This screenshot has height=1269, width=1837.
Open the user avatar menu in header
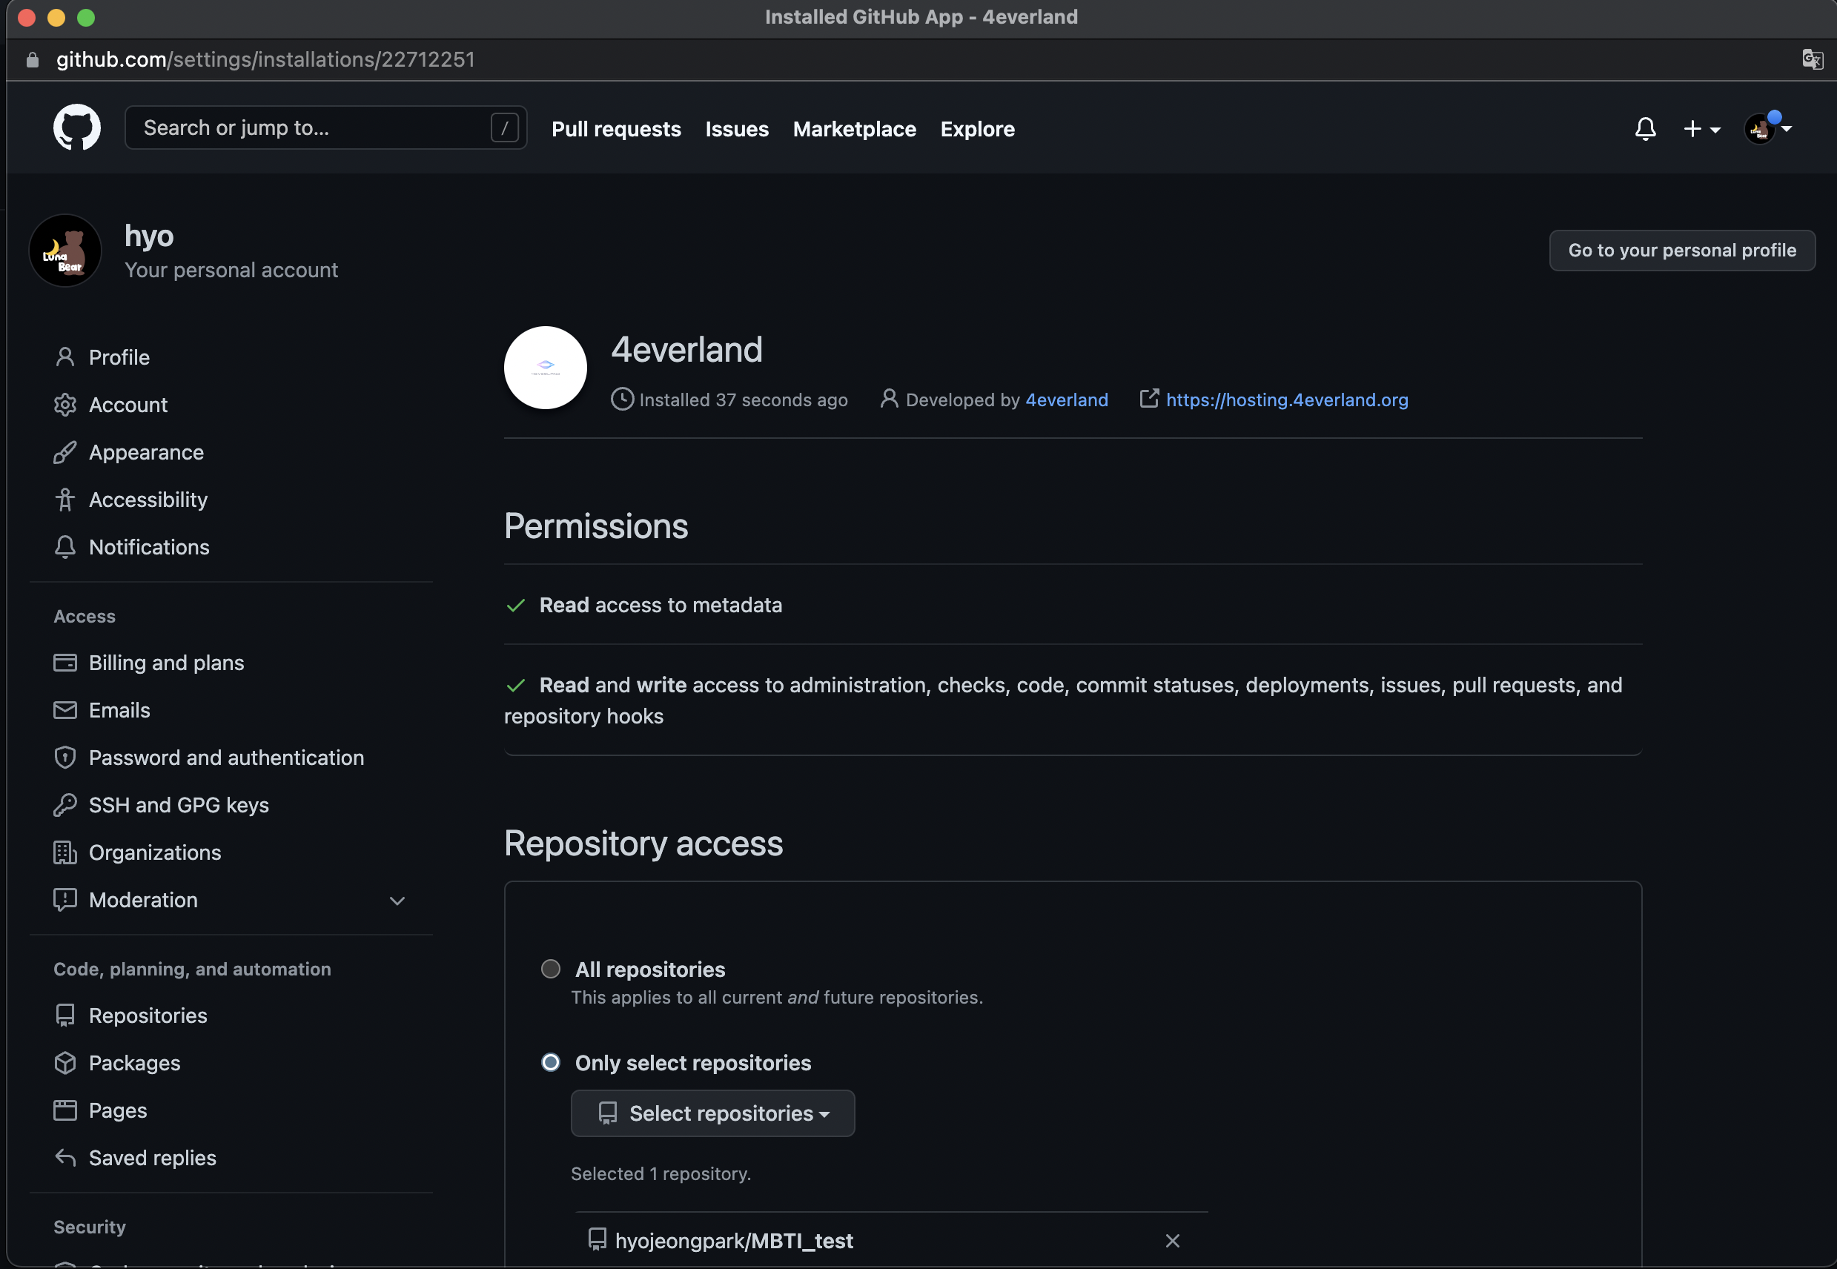coord(1767,129)
